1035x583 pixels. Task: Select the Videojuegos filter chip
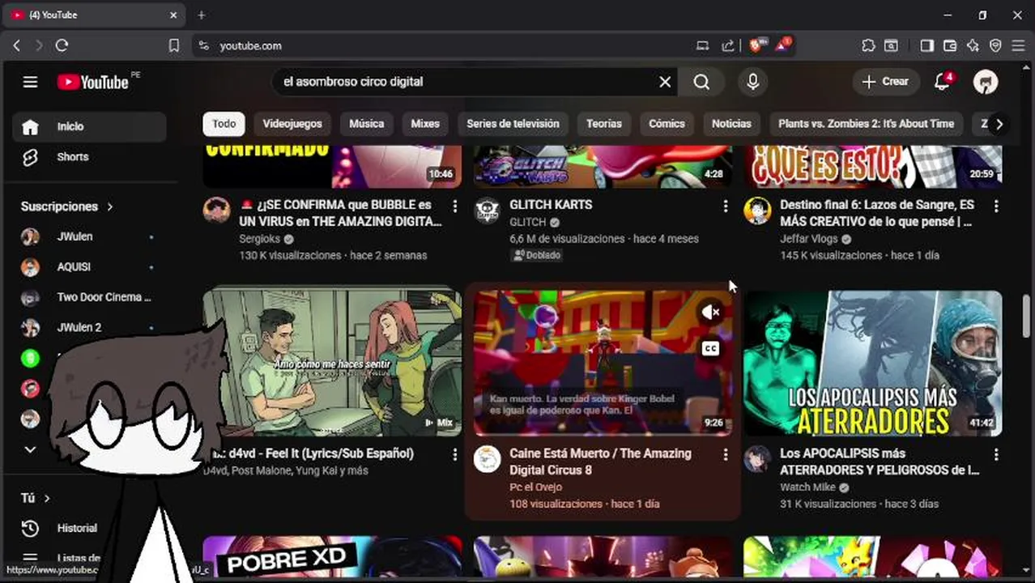coord(292,124)
